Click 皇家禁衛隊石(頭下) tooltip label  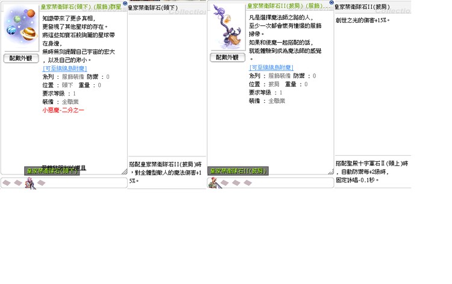(x=52, y=171)
